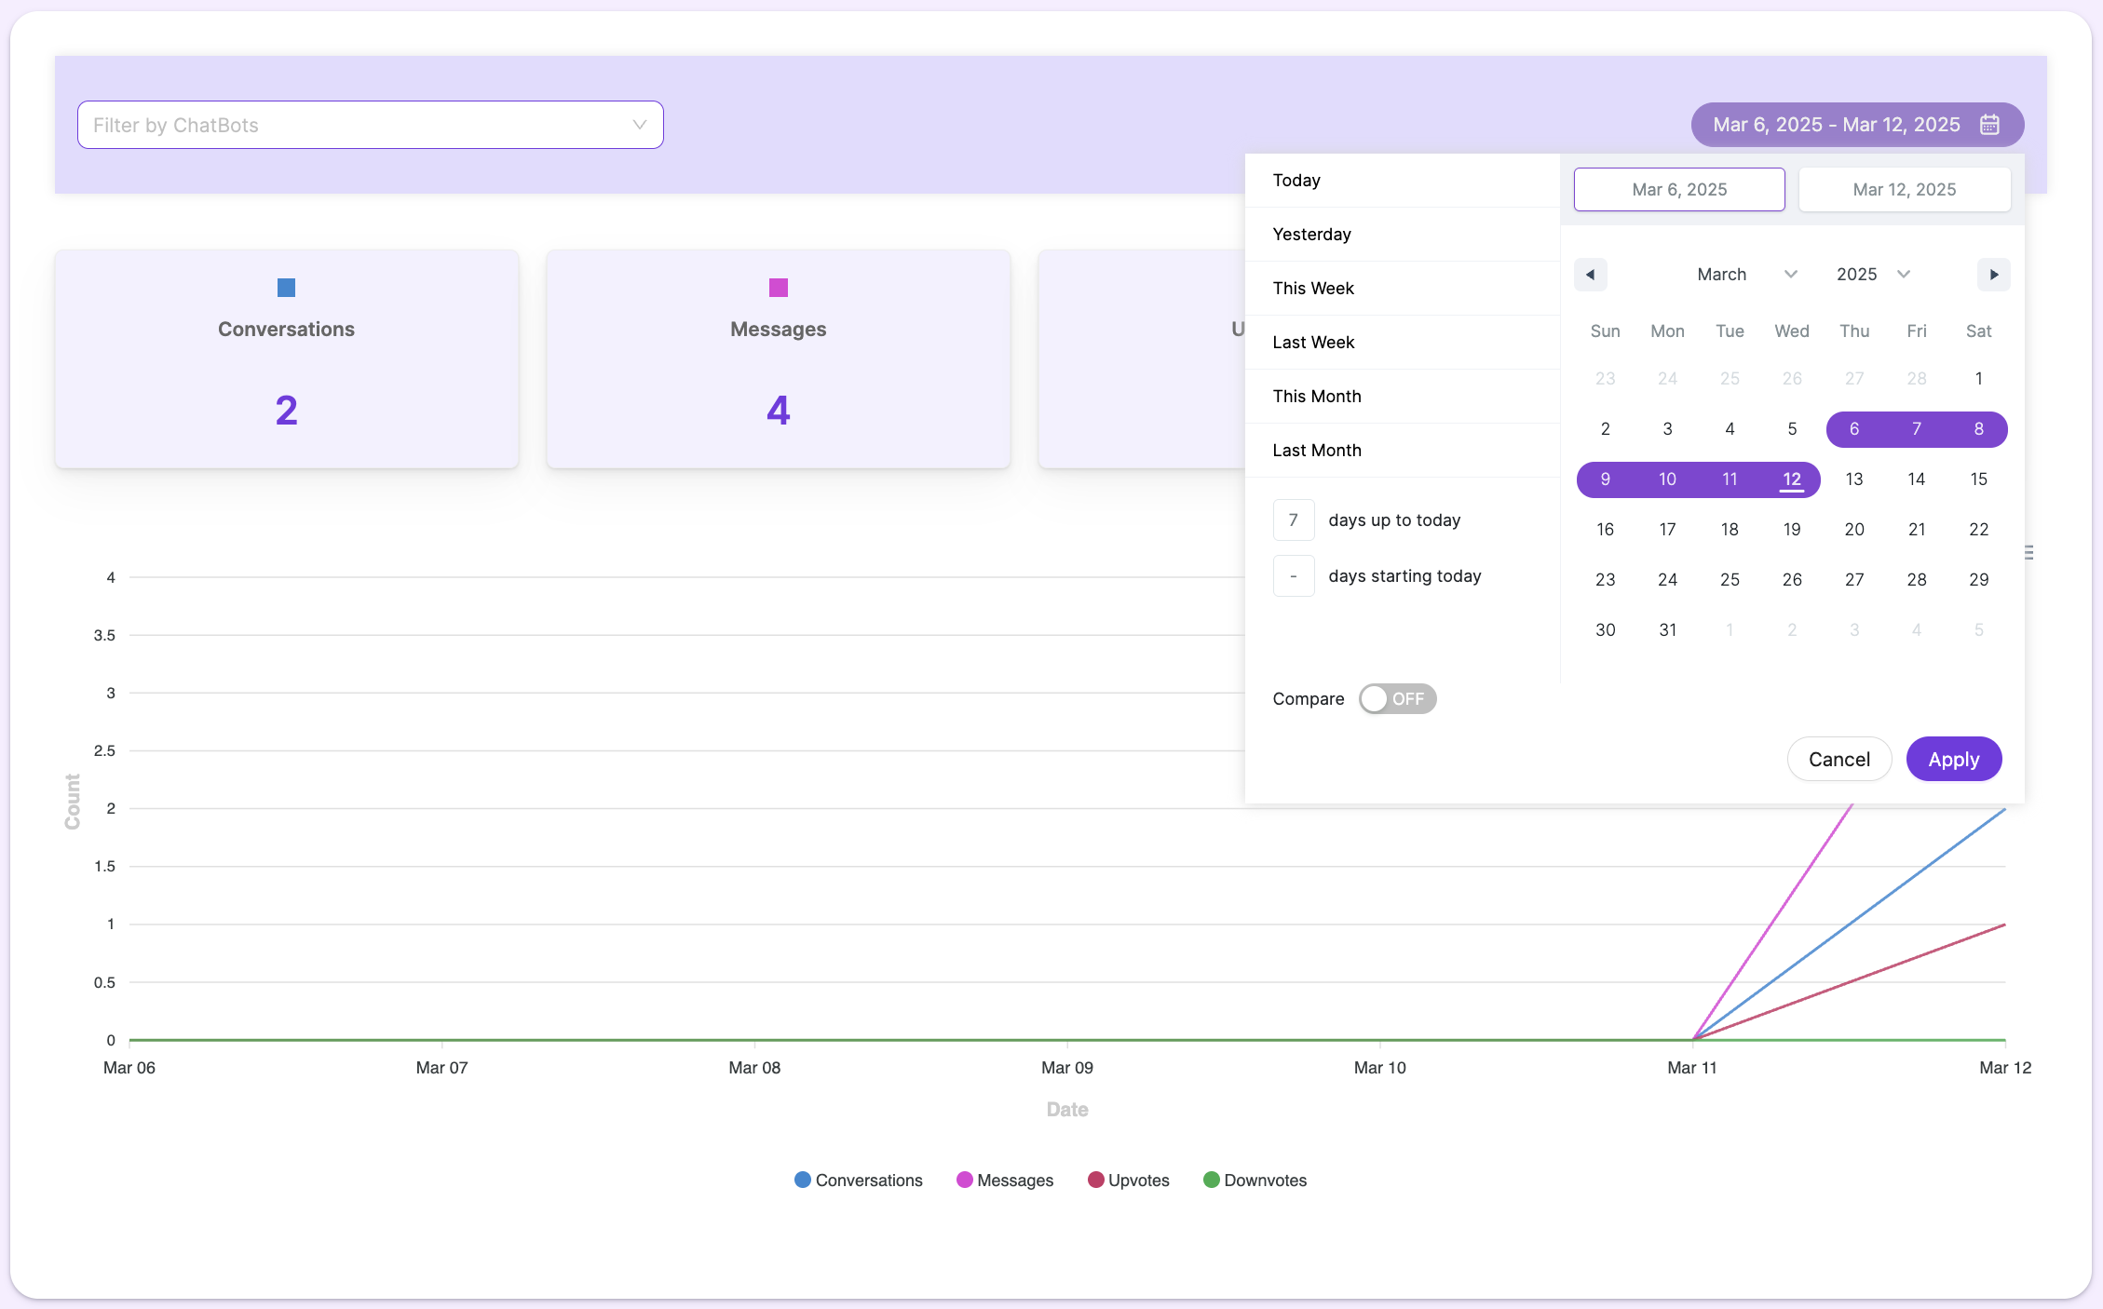This screenshot has width=2103, height=1309.
Task: Click the blue Conversations card square icon
Action: (x=286, y=288)
